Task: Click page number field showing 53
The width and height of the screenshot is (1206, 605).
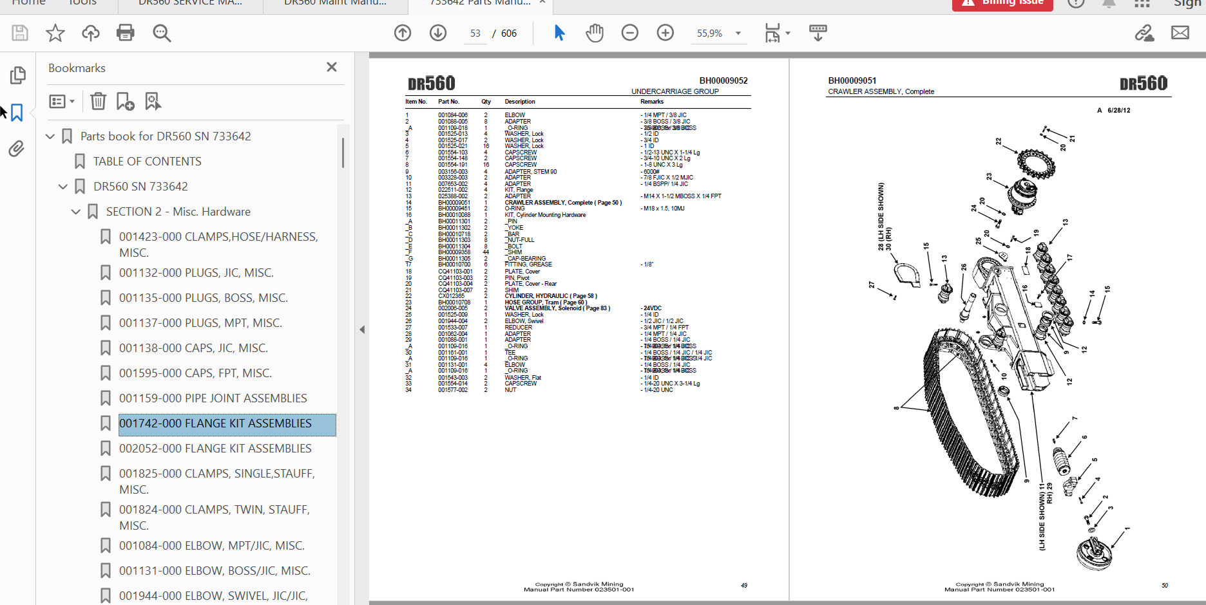Action: [475, 33]
